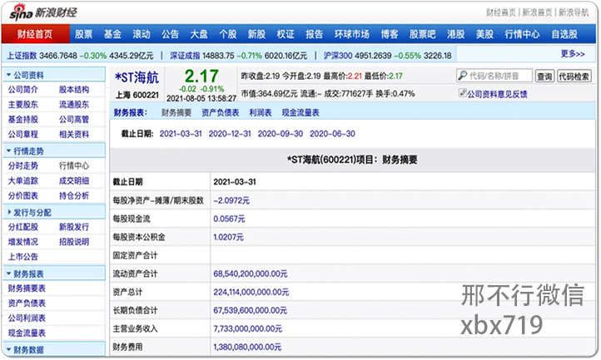This screenshot has height=360, width=601.
Task: Open 流通股东 in the sidebar
Action: click(x=74, y=105)
